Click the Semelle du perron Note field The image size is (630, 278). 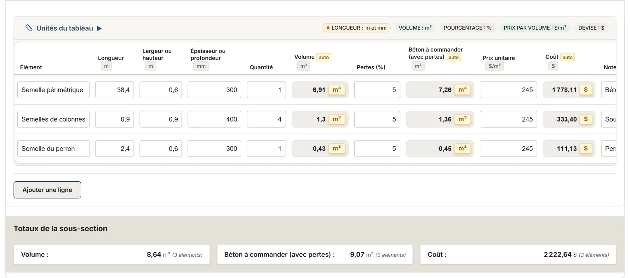pos(609,148)
